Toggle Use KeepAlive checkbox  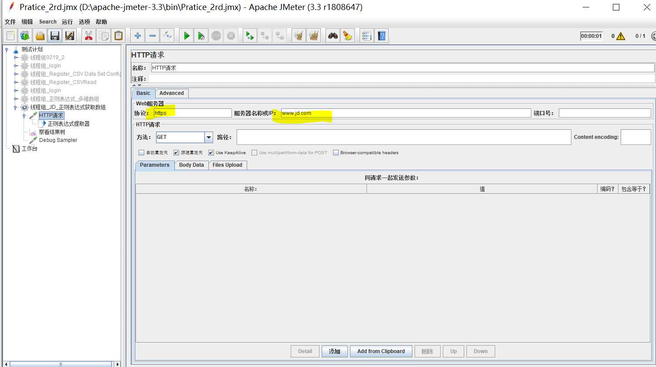tap(211, 152)
